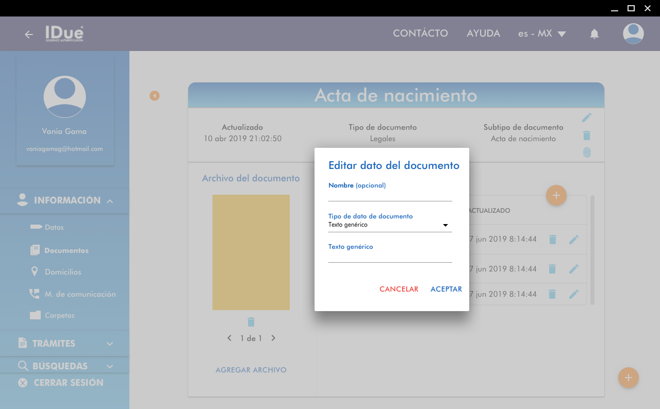The width and height of the screenshot is (660, 409).
Task: Click the data table vertical scrollbar
Action: coord(592,250)
